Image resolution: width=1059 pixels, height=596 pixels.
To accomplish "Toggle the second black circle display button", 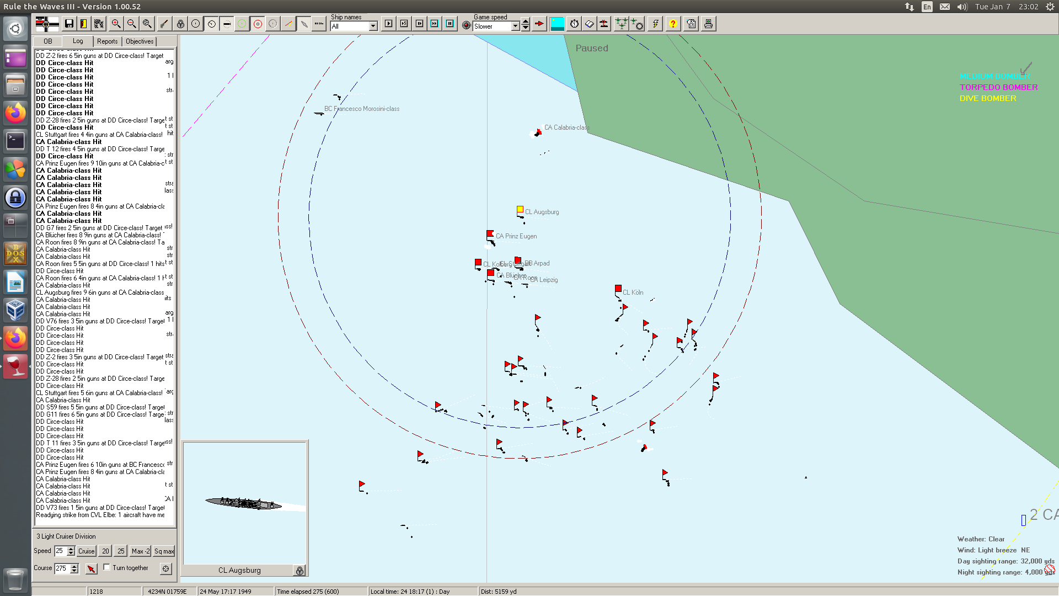I will click(211, 24).
